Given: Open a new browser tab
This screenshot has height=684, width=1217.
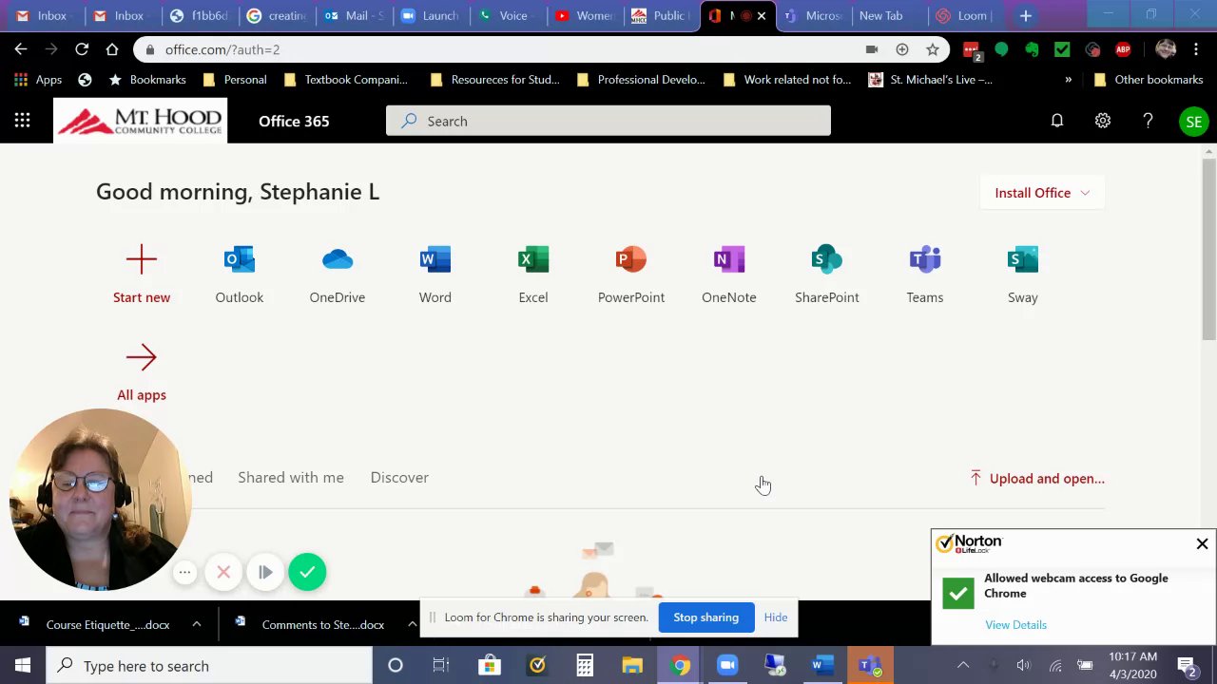Looking at the screenshot, I should (x=1026, y=15).
